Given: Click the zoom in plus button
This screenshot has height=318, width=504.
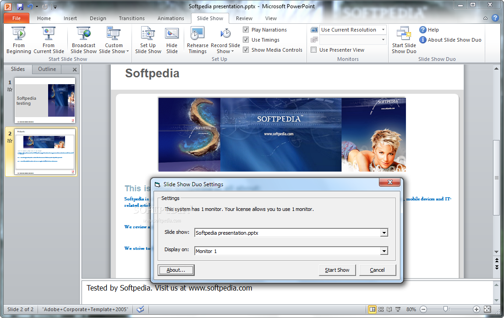Looking at the screenshot, I should tap(477, 309).
